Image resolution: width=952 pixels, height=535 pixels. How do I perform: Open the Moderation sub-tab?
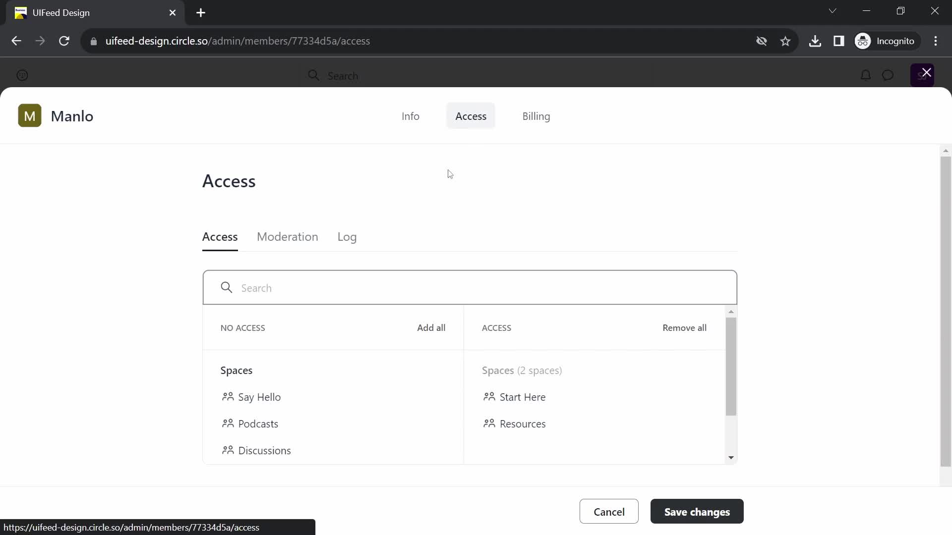click(288, 237)
